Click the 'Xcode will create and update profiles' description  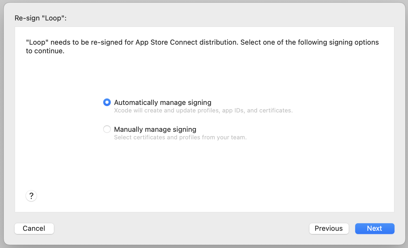[203, 111]
